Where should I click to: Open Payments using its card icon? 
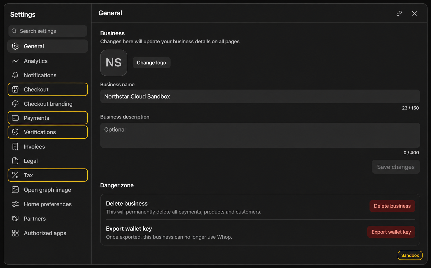[x=15, y=118]
